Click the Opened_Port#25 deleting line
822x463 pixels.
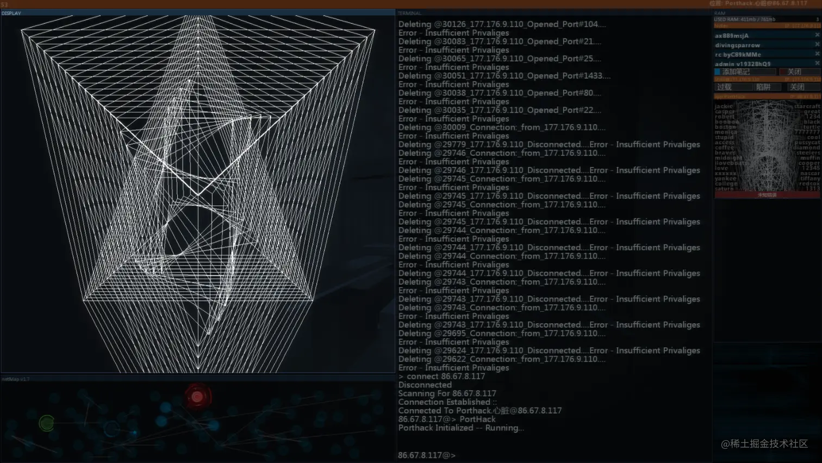point(500,59)
